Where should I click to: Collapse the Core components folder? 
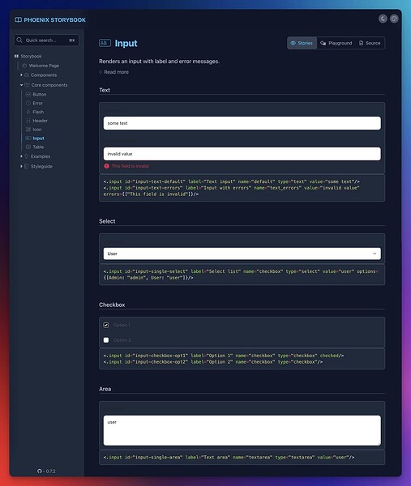pos(21,85)
